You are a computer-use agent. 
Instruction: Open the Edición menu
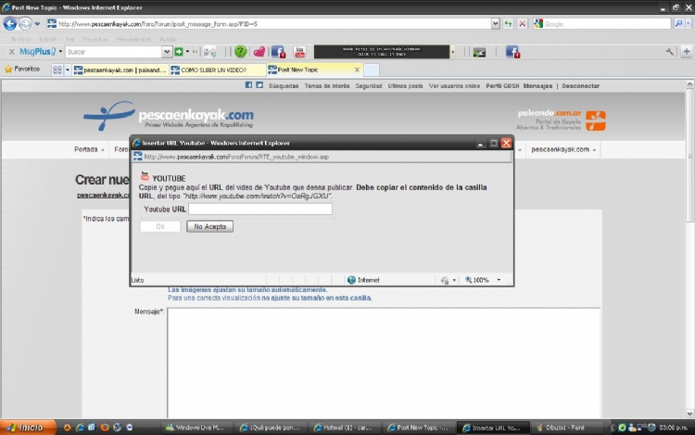[48, 39]
